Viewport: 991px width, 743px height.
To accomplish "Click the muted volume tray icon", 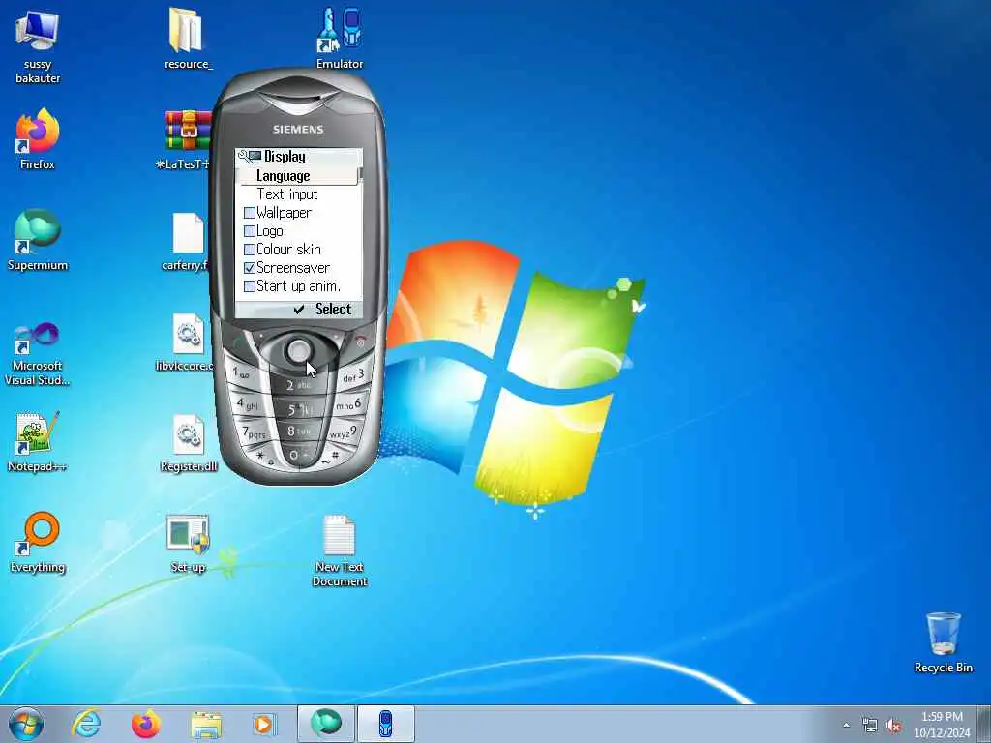I will pyautogui.click(x=893, y=726).
